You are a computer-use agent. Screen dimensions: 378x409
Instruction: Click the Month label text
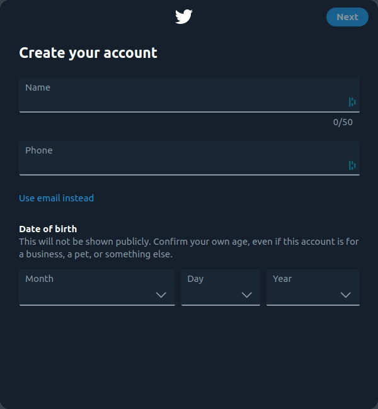click(x=39, y=279)
